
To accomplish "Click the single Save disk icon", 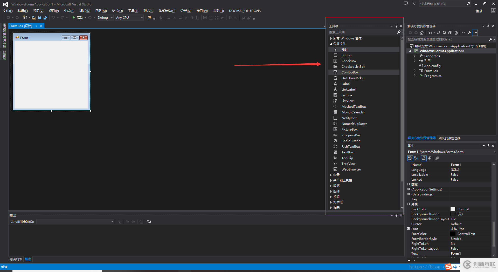I will pos(40,18).
